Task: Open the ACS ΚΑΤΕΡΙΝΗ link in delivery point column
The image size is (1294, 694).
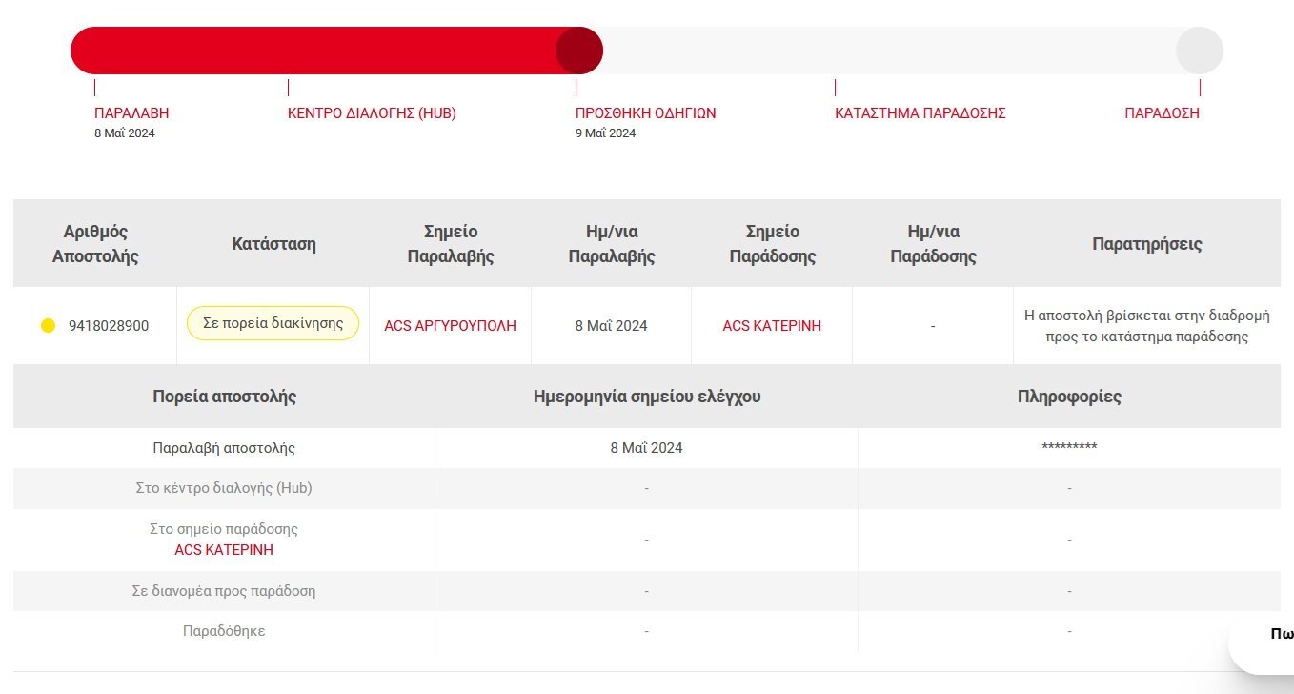Action: (x=772, y=326)
